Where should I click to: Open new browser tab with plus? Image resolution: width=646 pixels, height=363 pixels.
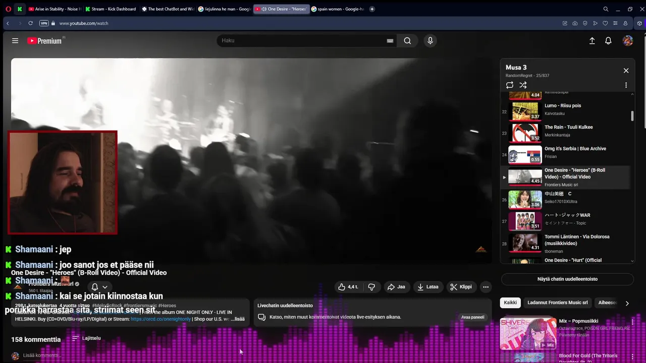(x=372, y=9)
